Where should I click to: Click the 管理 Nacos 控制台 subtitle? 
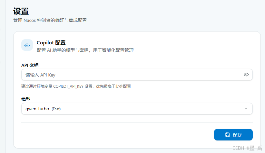point(50,20)
